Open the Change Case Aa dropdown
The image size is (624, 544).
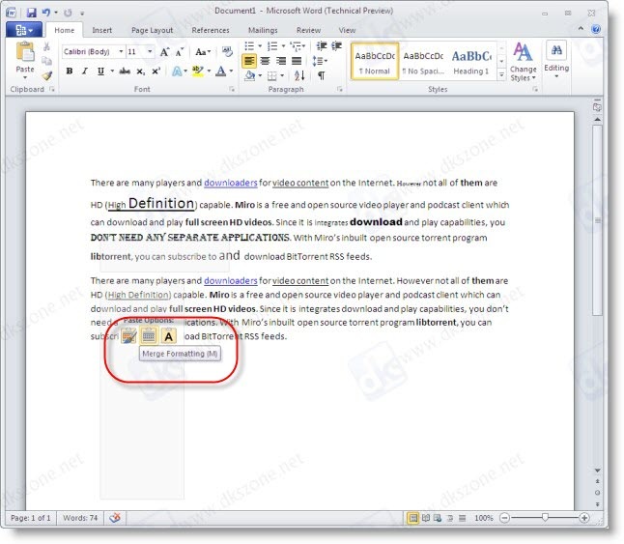point(203,52)
